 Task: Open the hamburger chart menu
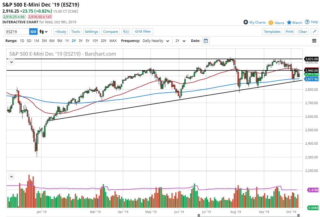[314, 41]
